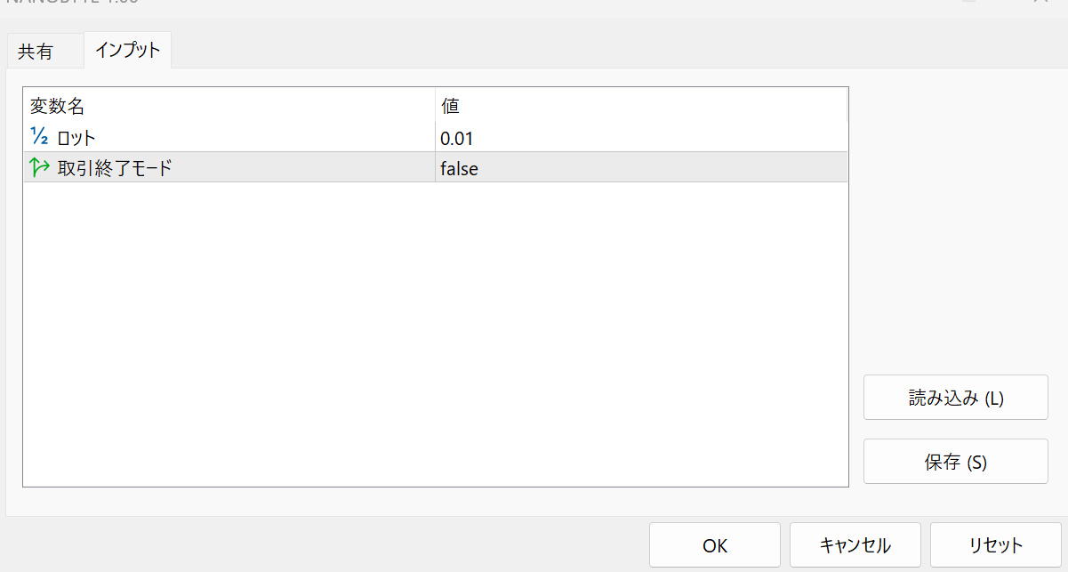Viewport: 1068px width, 572px height.
Task: Close the dialog with the X button
Action: pyautogui.click(x=1040, y=3)
